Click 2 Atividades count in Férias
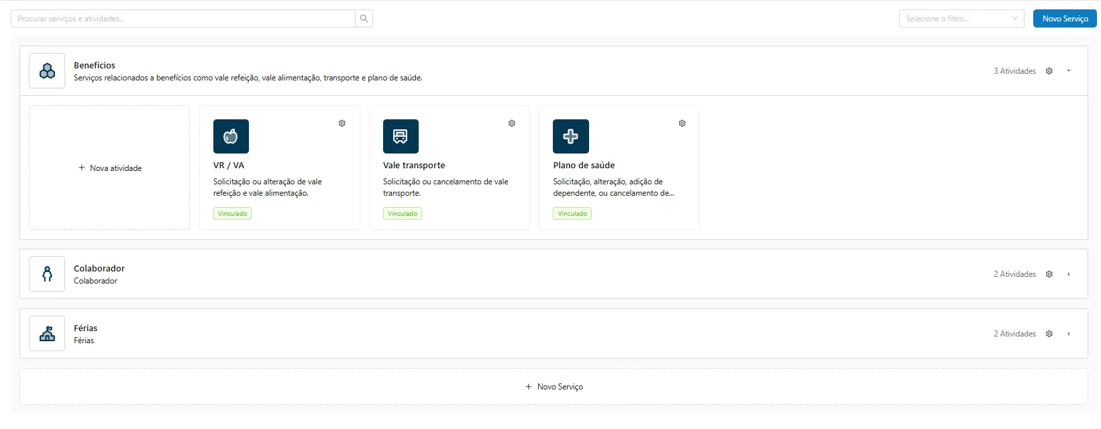 pyautogui.click(x=1014, y=334)
